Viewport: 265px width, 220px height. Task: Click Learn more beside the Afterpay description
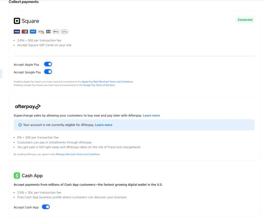tap(151, 115)
